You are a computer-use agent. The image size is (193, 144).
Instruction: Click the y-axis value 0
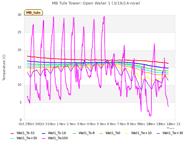coord(21,120)
